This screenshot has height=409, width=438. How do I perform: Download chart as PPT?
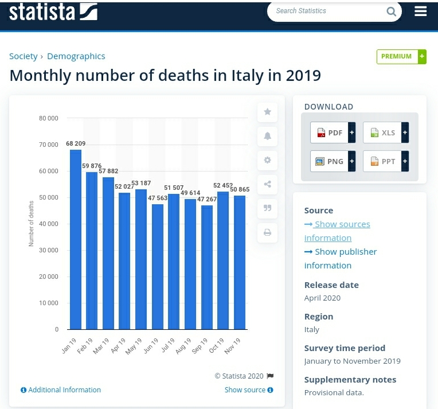(x=385, y=161)
